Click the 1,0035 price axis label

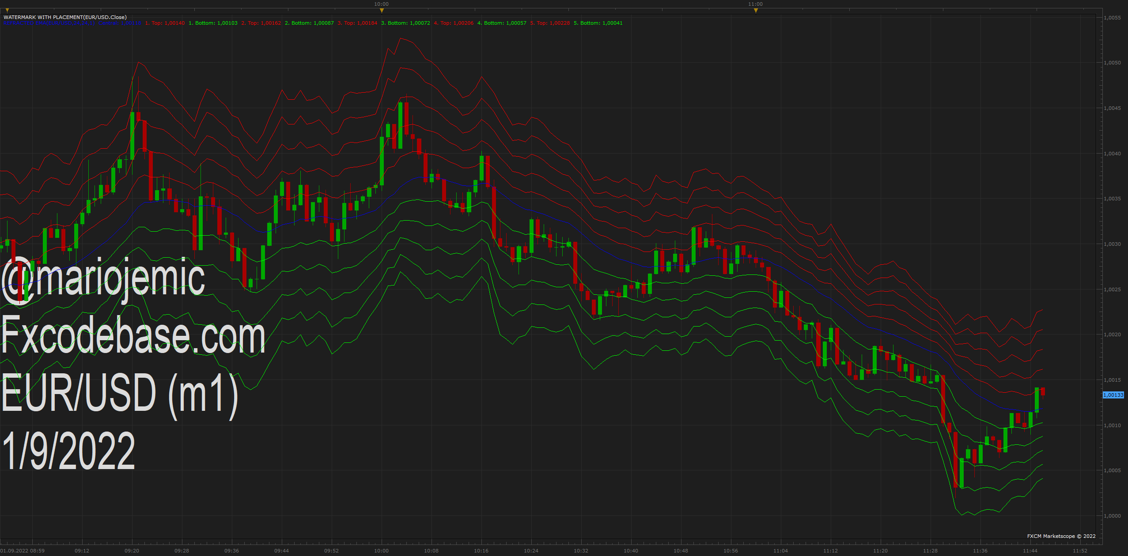click(x=1112, y=199)
